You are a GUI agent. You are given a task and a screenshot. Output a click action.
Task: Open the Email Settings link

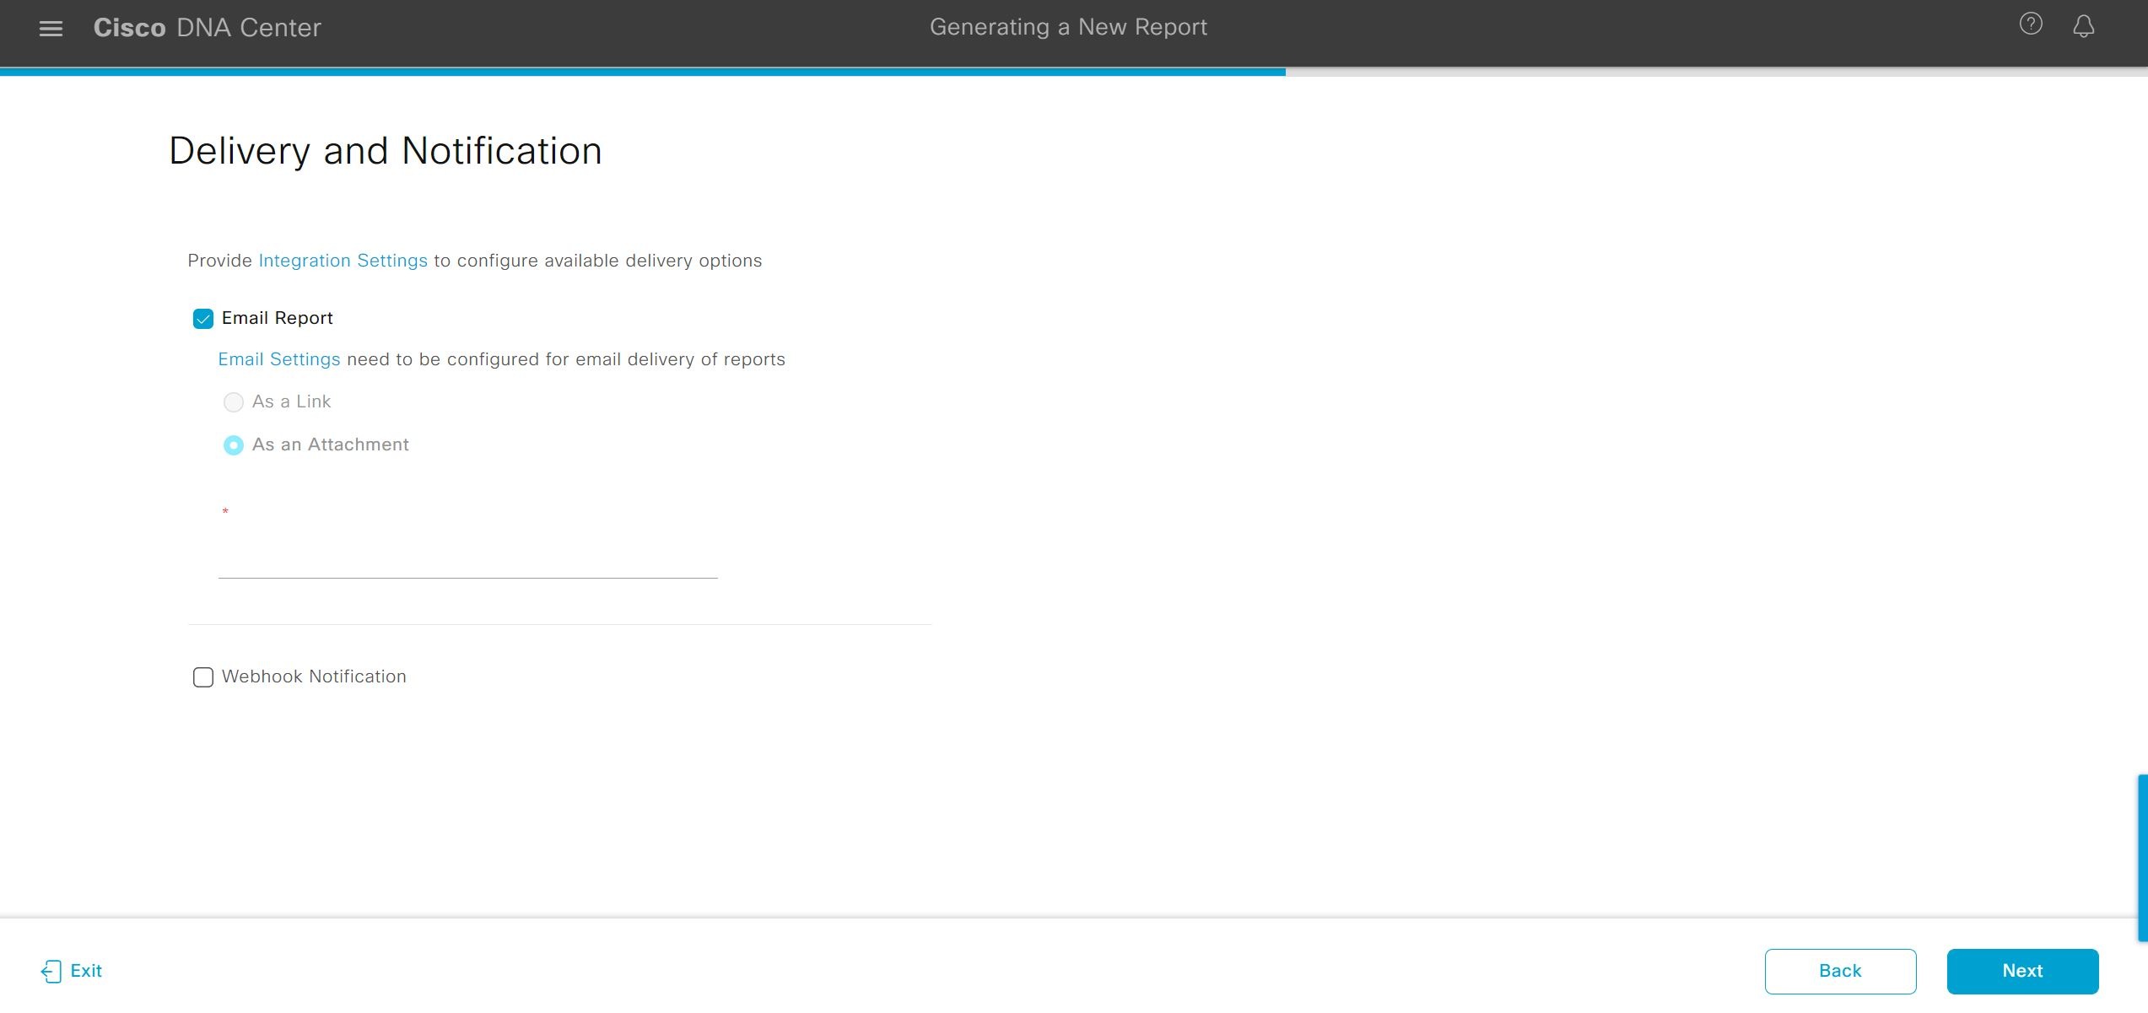click(279, 359)
